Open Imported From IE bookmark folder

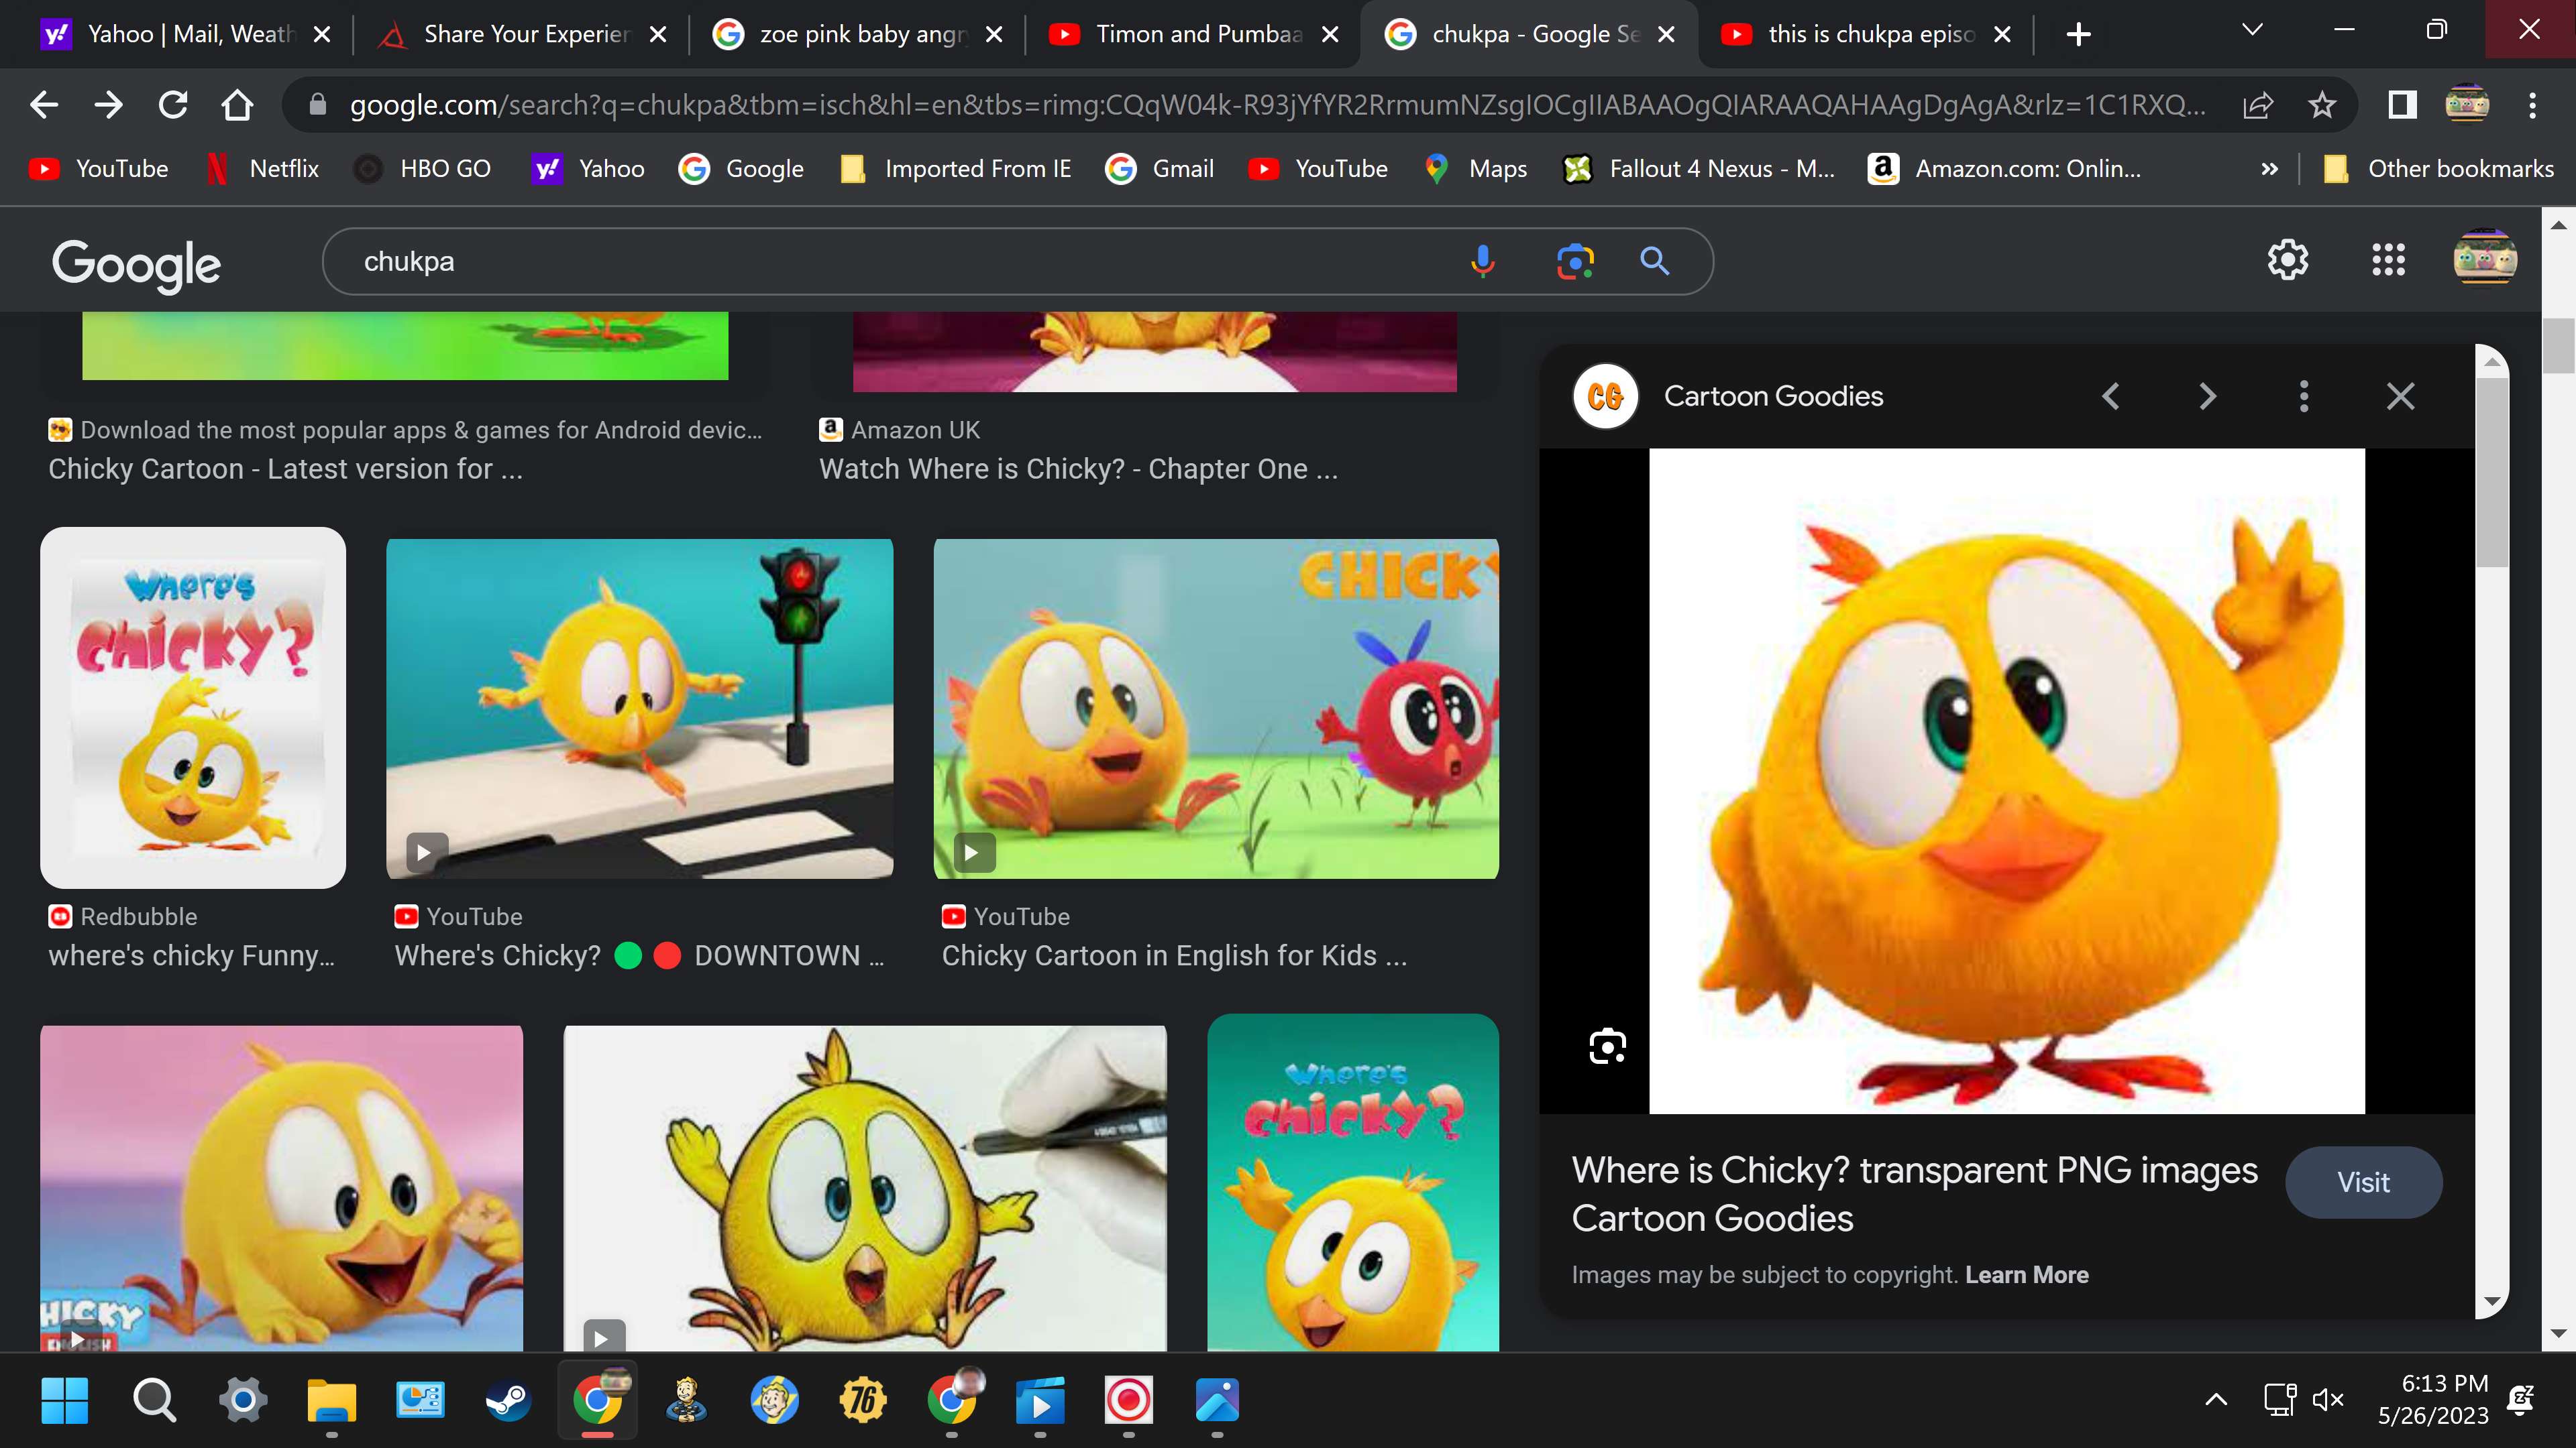(956, 169)
